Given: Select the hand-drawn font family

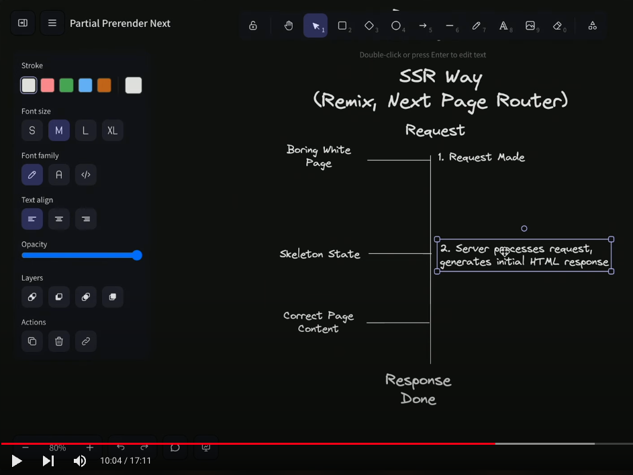Looking at the screenshot, I should coord(32,175).
